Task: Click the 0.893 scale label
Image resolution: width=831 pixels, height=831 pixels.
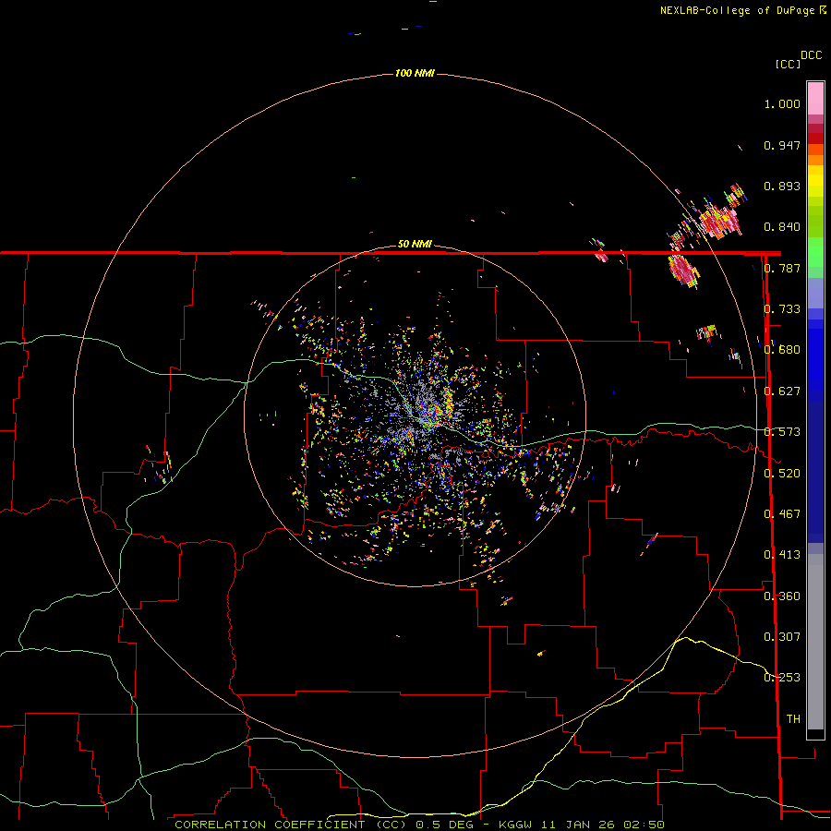Action: (782, 186)
